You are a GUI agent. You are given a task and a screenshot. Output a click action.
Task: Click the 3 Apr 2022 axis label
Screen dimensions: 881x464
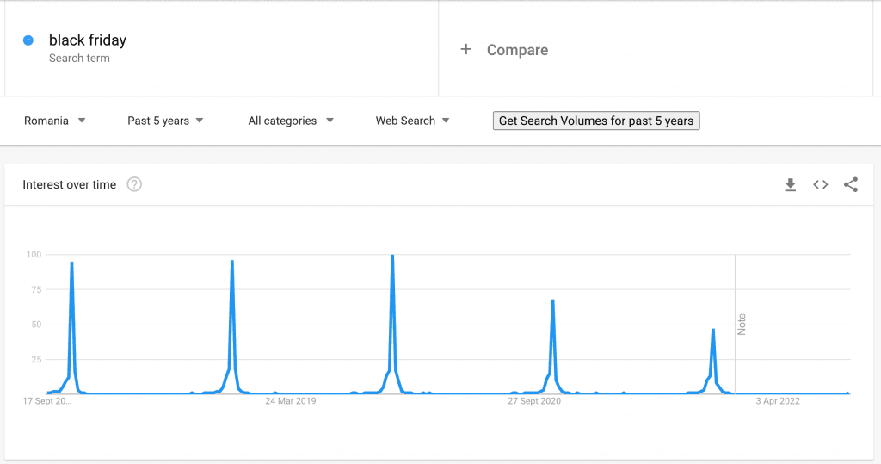[778, 401]
